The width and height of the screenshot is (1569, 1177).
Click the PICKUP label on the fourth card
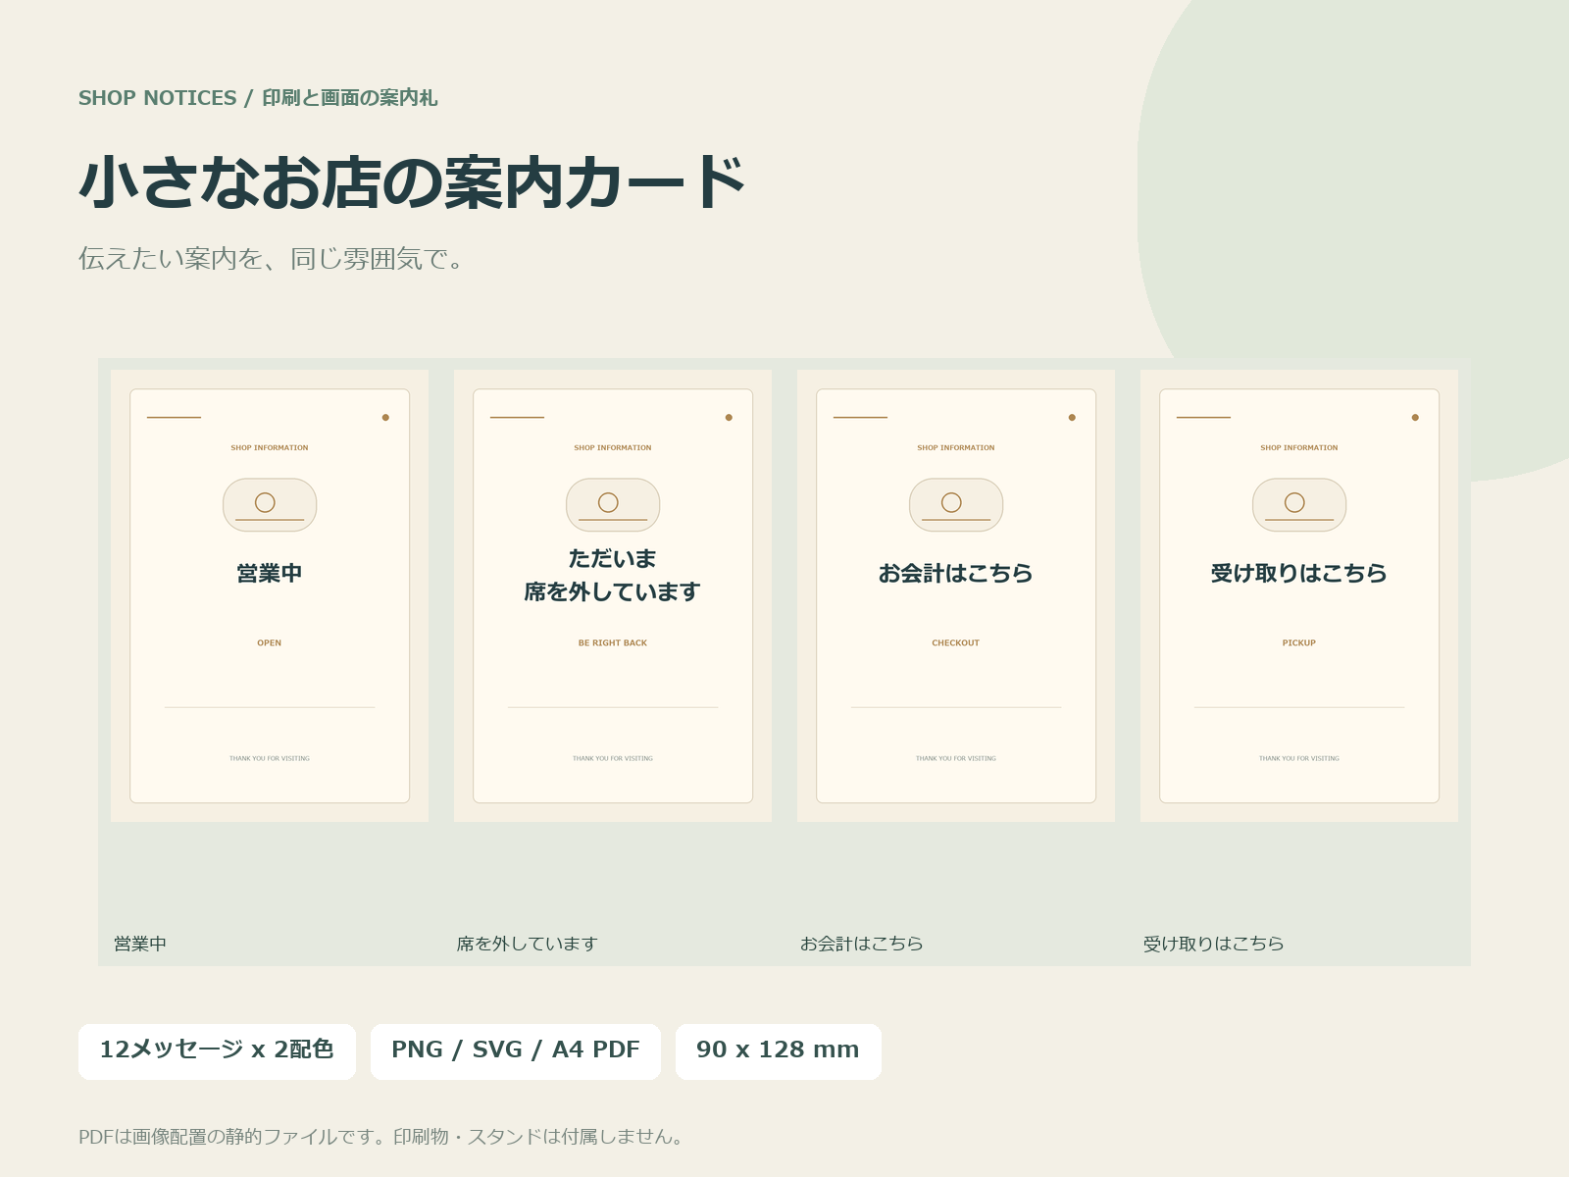[x=1299, y=643]
